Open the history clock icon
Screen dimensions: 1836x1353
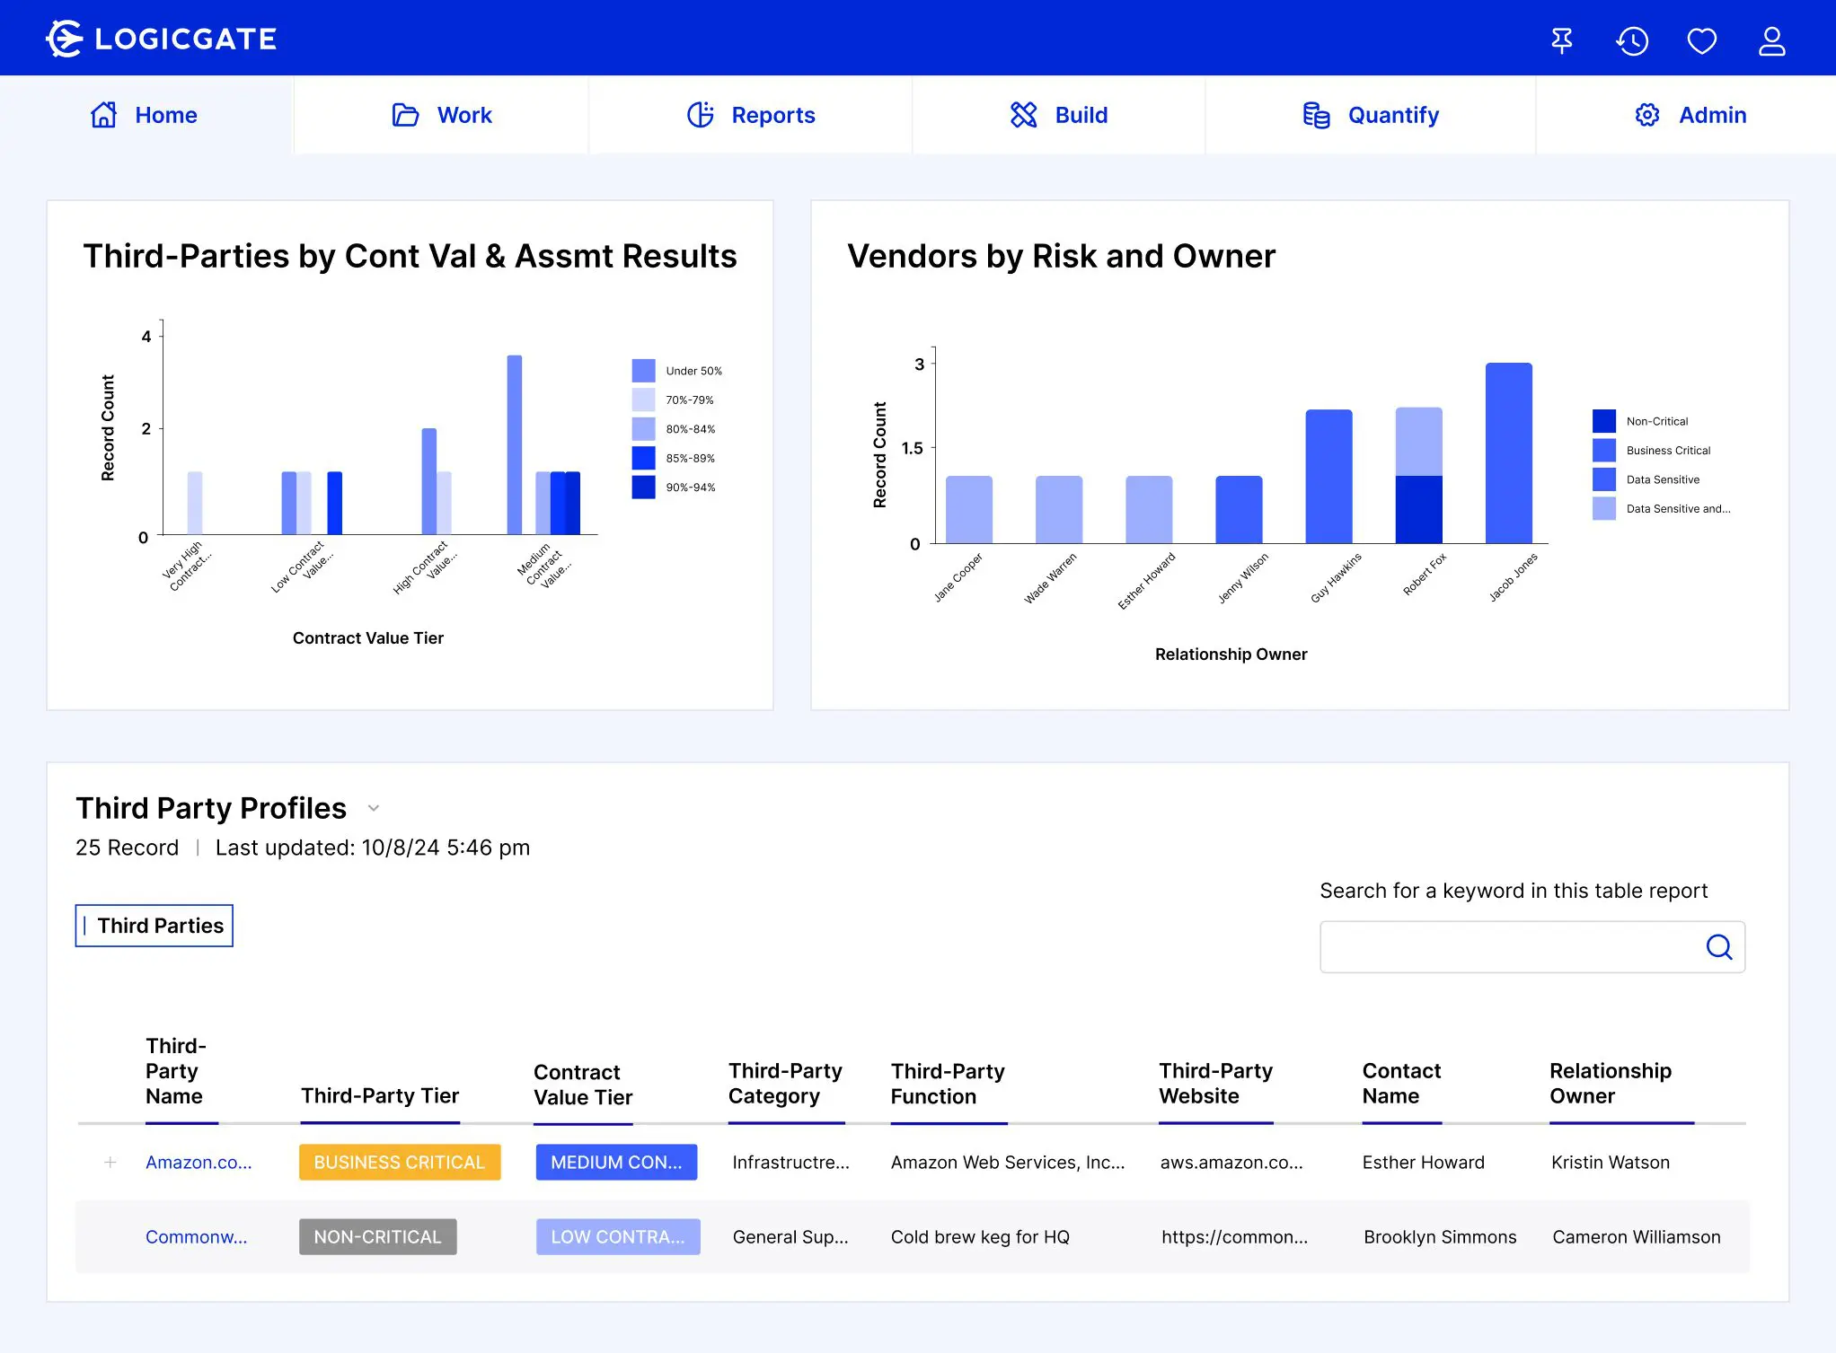1631,40
